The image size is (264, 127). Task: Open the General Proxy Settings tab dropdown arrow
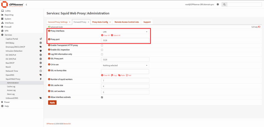click(x=70, y=22)
